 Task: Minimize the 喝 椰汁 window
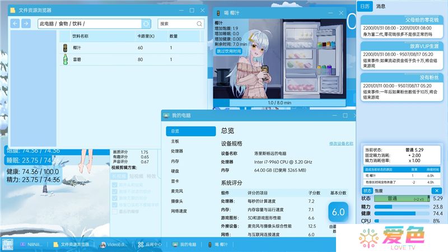click(x=330, y=13)
